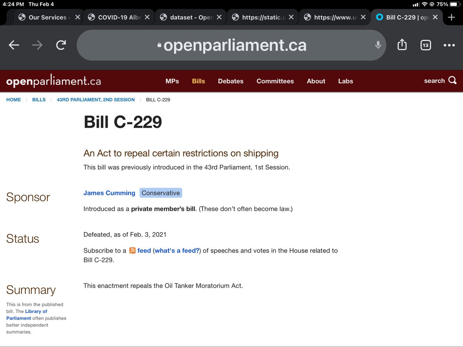Screen dimensions: 463x347
Task: Open the Committees section
Action: (x=275, y=81)
